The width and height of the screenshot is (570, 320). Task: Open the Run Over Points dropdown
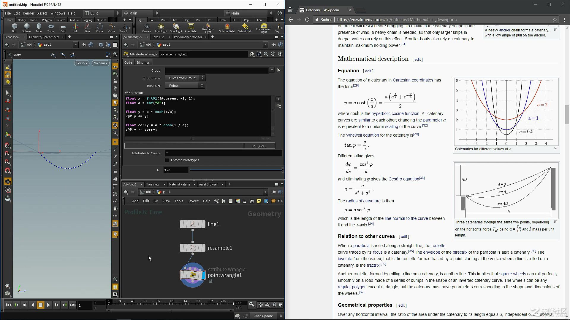(x=185, y=86)
